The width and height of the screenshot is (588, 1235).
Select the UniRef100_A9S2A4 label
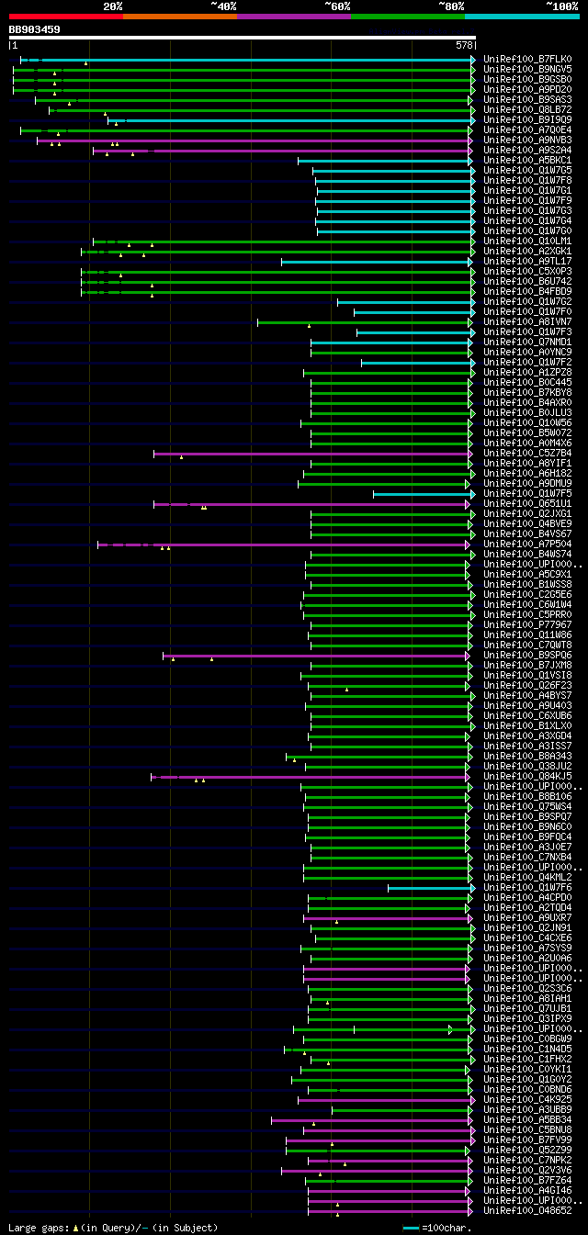(527, 151)
